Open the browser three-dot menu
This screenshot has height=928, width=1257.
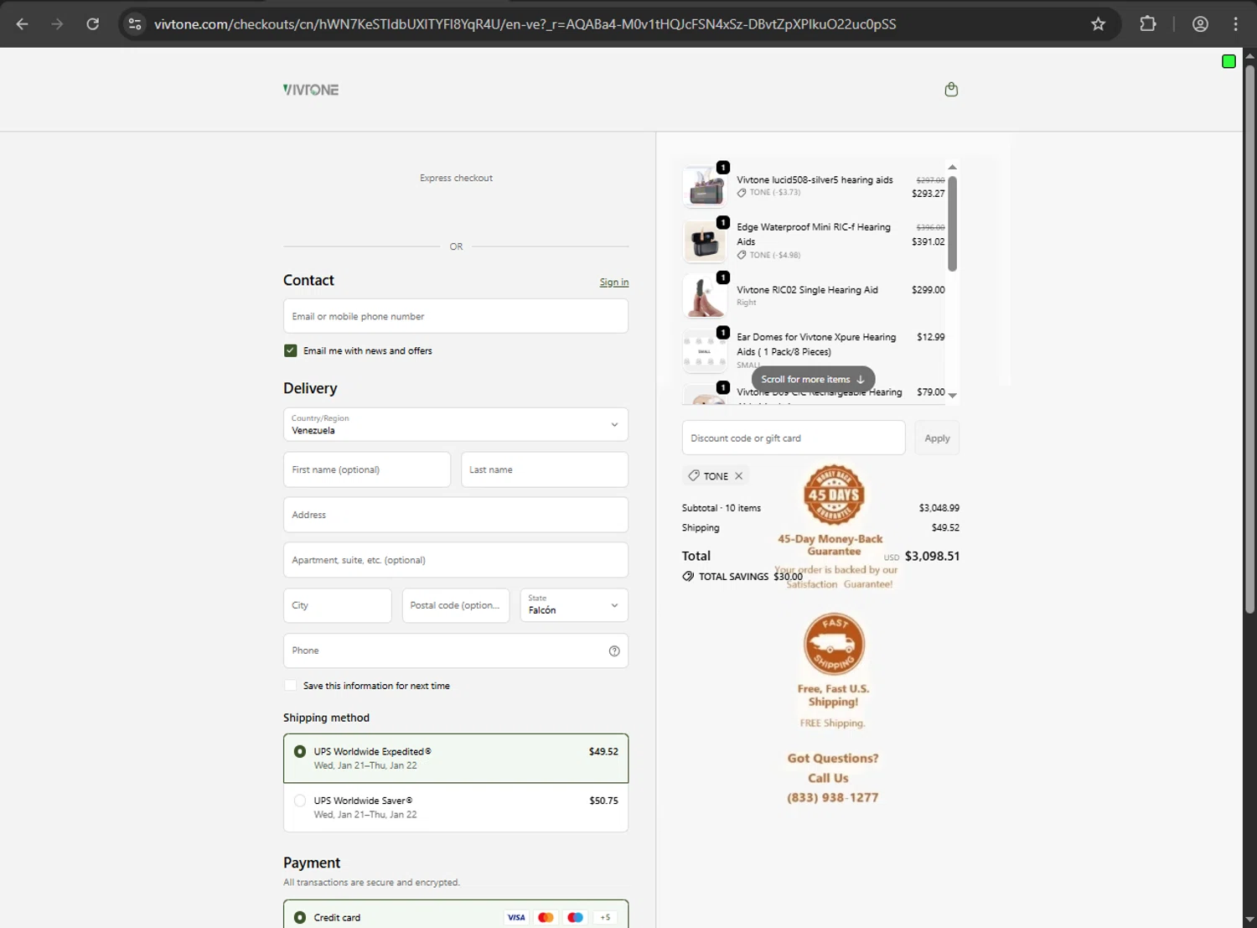coord(1235,24)
